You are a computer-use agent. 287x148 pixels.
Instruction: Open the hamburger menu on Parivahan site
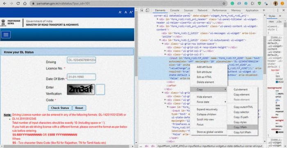[x=6, y=34]
